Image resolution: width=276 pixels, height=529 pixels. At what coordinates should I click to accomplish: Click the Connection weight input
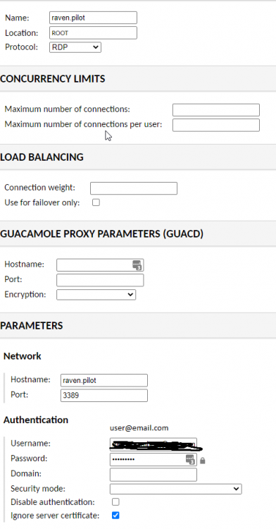[134, 188]
